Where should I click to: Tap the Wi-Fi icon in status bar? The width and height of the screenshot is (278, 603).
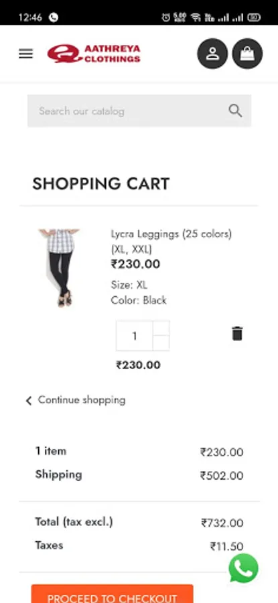pos(196,17)
